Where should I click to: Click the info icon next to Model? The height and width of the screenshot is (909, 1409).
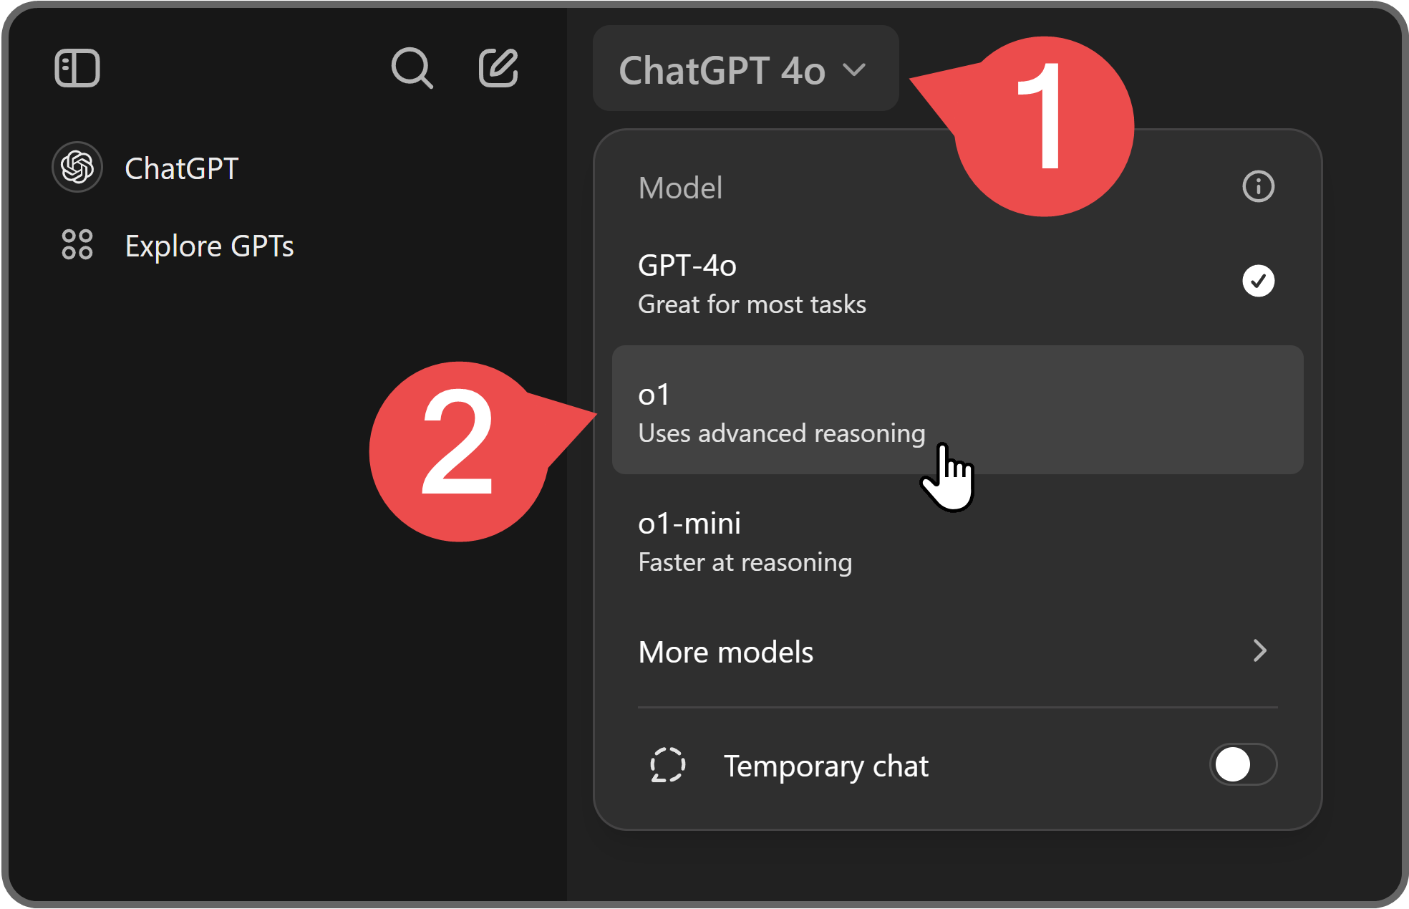pyautogui.click(x=1258, y=186)
